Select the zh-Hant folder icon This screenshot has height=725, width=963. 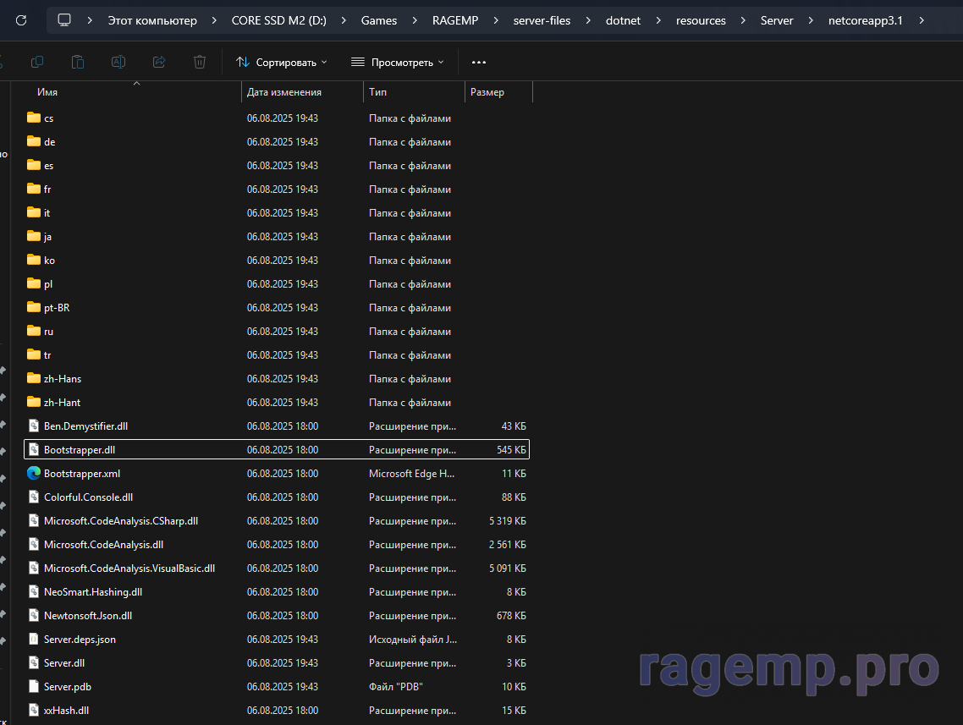34,402
